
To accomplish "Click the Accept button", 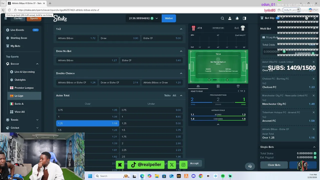I will (194, 163).
